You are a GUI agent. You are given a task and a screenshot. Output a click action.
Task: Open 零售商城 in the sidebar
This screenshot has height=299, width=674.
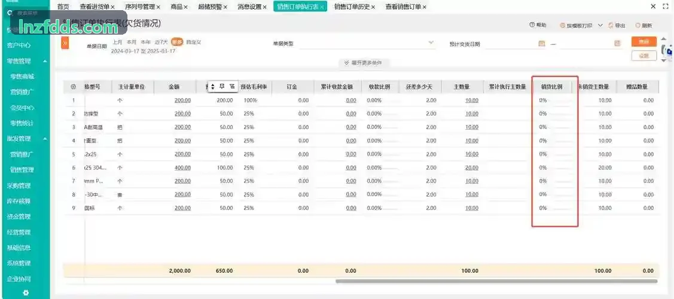pyautogui.click(x=22, y=77)
